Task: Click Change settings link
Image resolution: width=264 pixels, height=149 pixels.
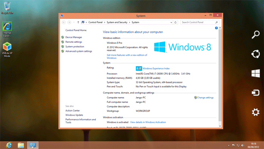Action: tap(205, 98)
